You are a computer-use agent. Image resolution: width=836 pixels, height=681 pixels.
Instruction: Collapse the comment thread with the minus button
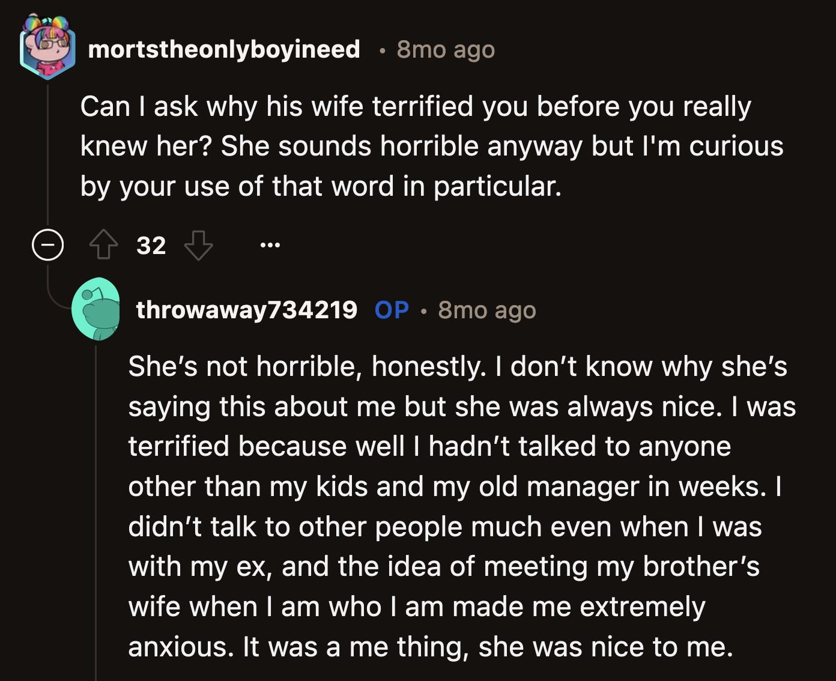pos(48,245)
